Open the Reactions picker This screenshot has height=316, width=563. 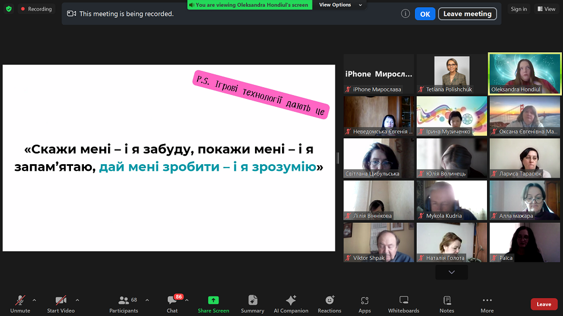coord(329,304)
